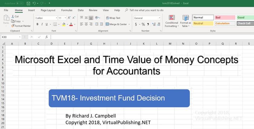Toggle Underline formatting
Viewport: 254px width, 129px height.
point(47,24)
